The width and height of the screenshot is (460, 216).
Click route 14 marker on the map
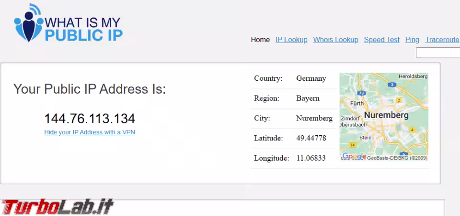pyautogui.click(x=353, y=144)
